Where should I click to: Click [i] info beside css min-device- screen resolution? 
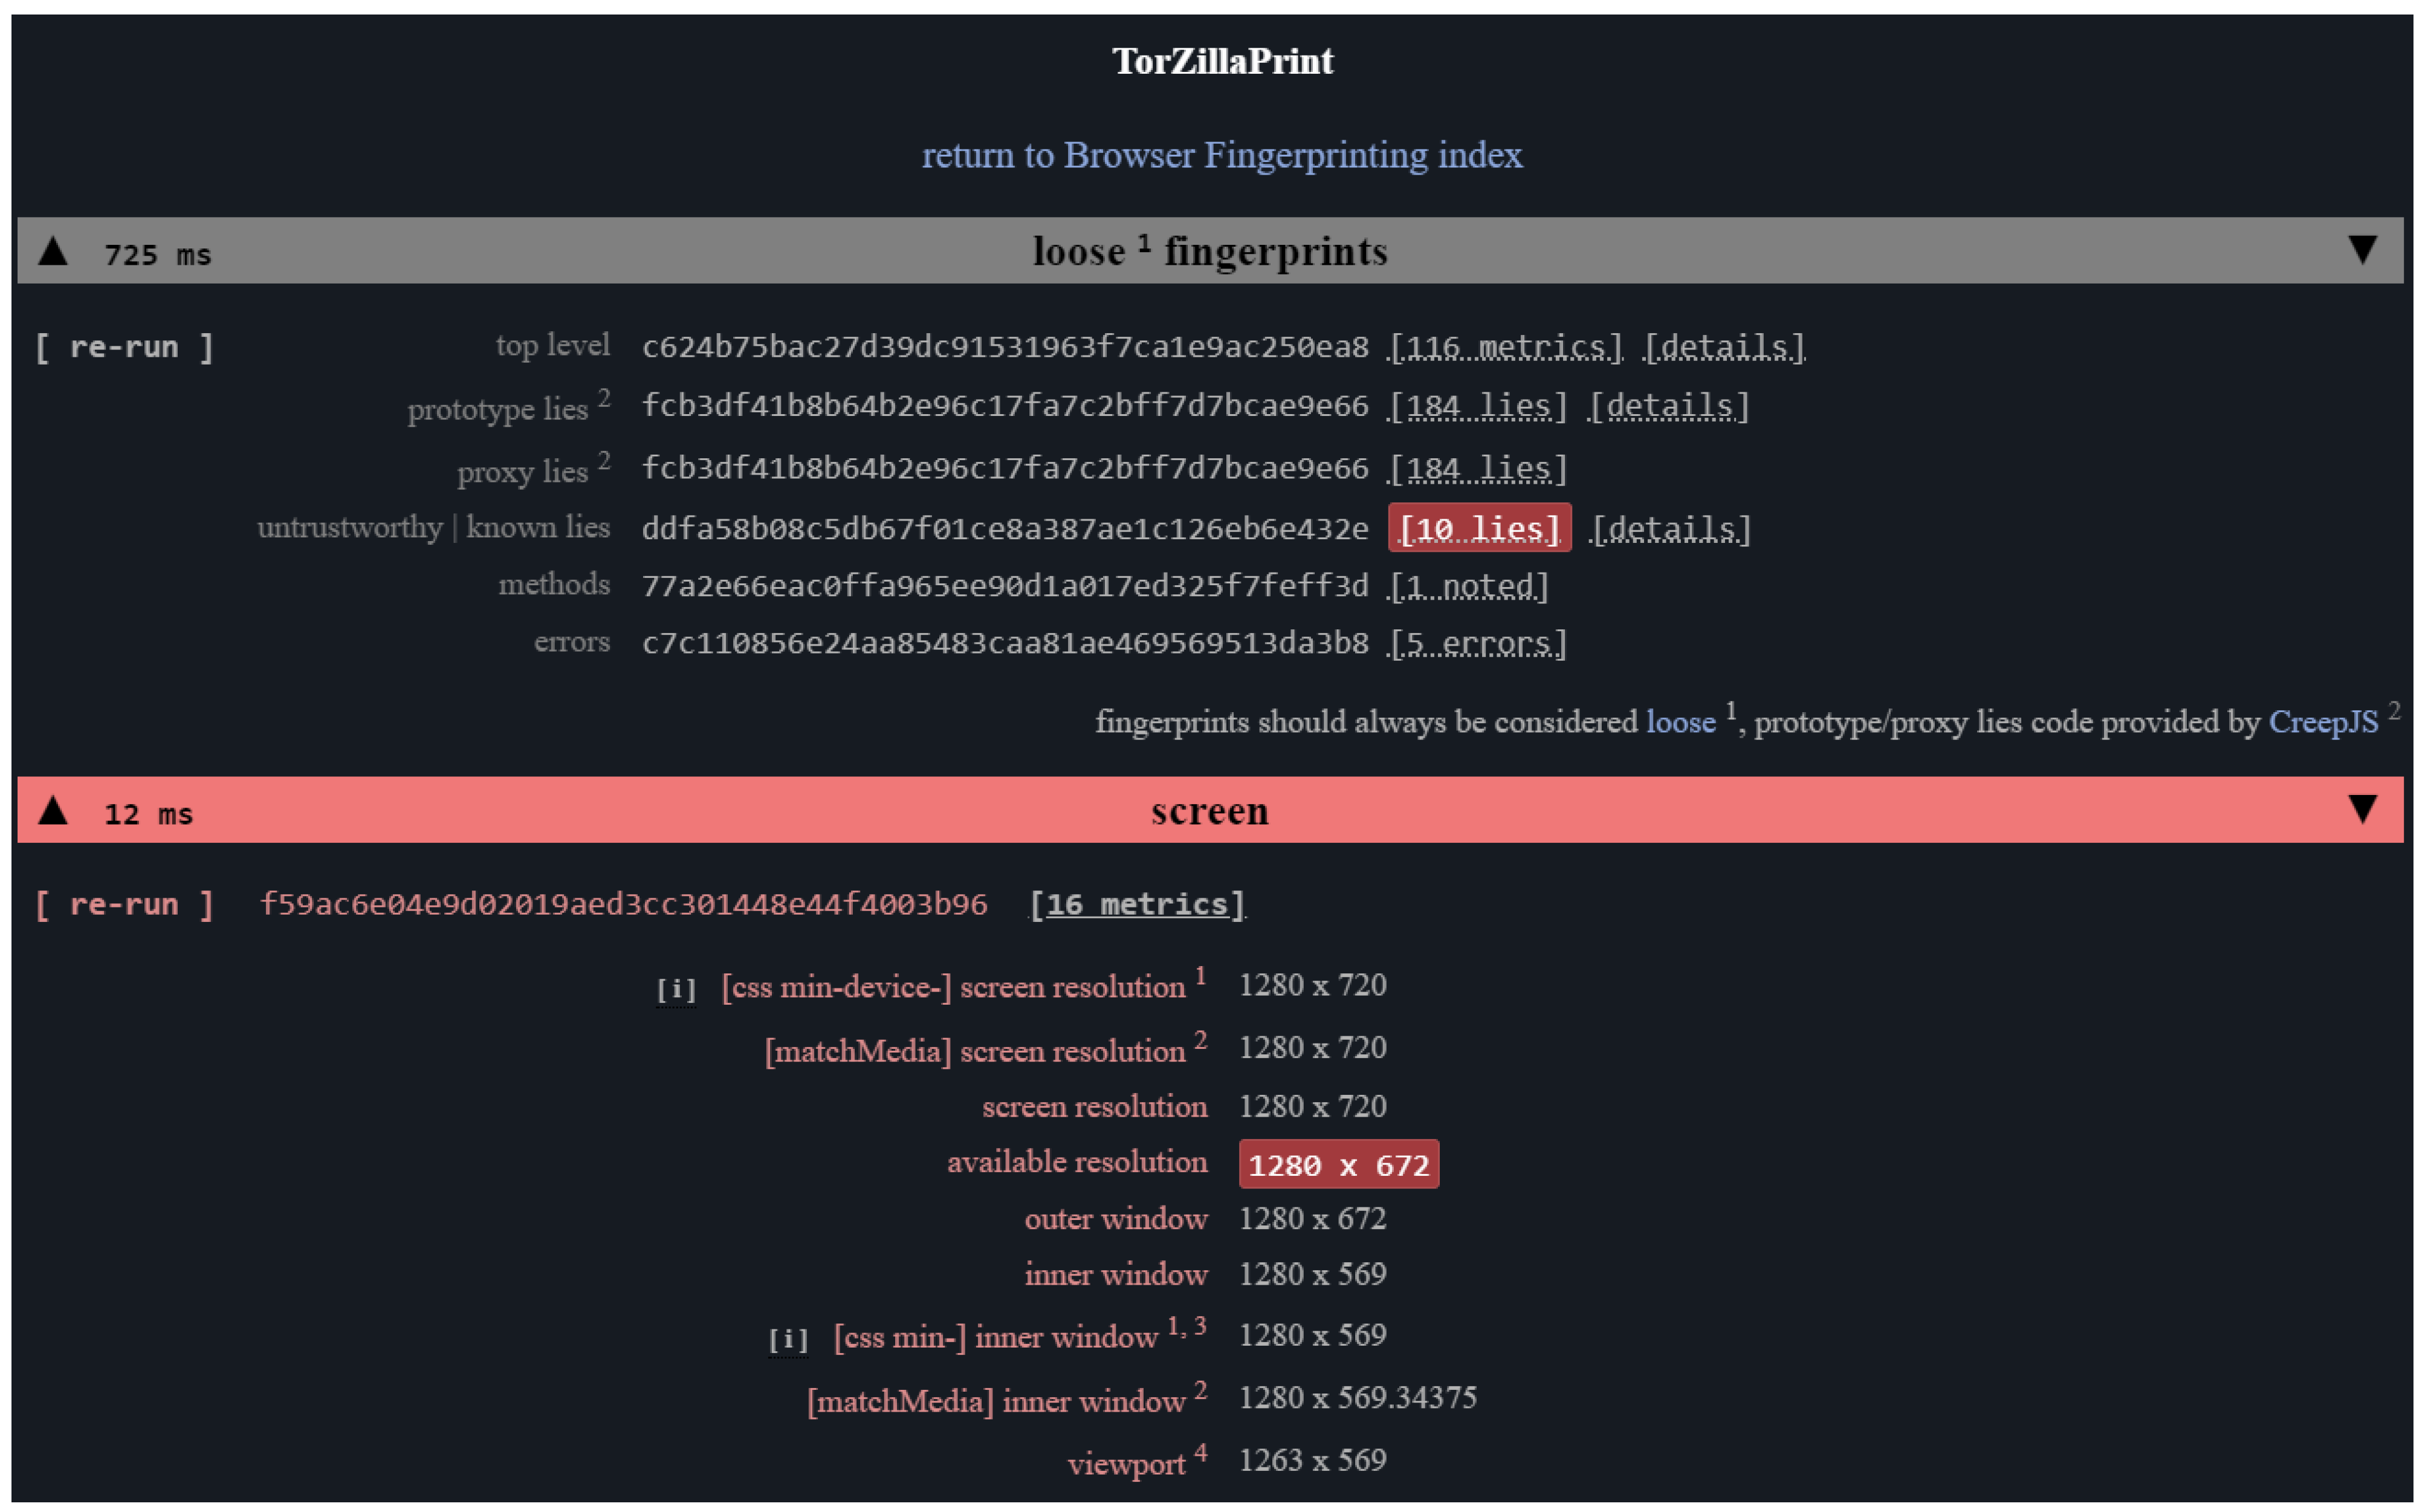[676, 990]
